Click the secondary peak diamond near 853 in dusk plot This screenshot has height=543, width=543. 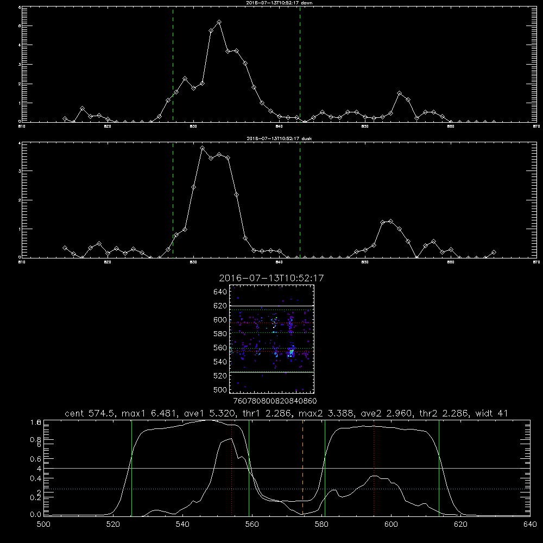pos(390,222)
